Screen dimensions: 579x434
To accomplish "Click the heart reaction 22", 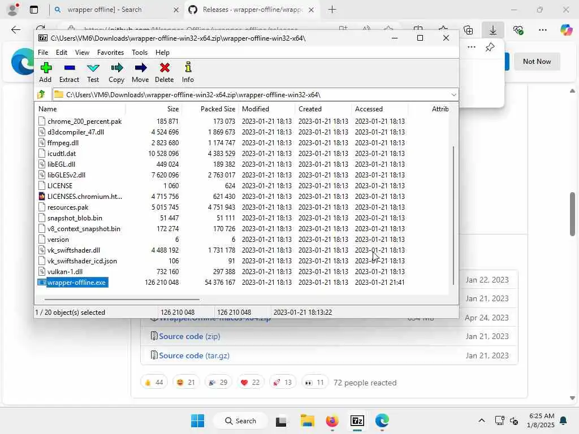I will click(250, 383).
